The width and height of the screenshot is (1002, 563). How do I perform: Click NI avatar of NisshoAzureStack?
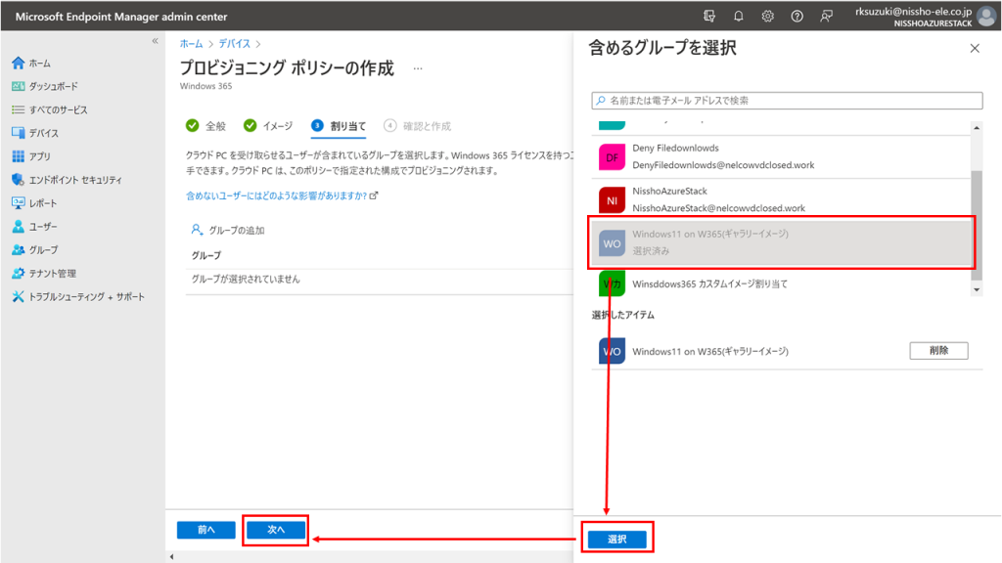click(x=612, y=200)
